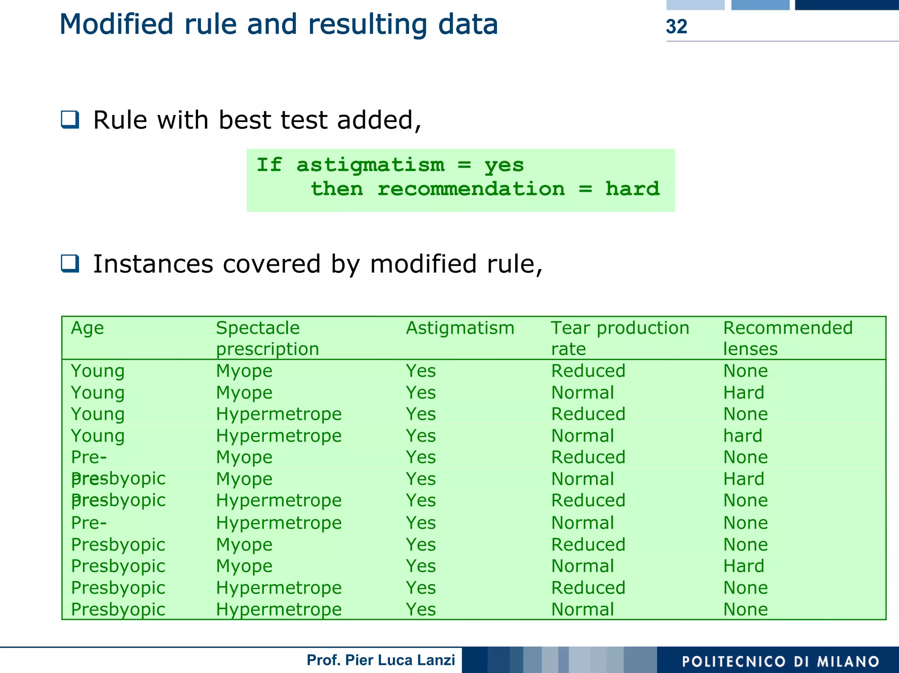Click the dark navy block at top right
Viewport: 899px width, 673px height.
(x=846, y=4)
